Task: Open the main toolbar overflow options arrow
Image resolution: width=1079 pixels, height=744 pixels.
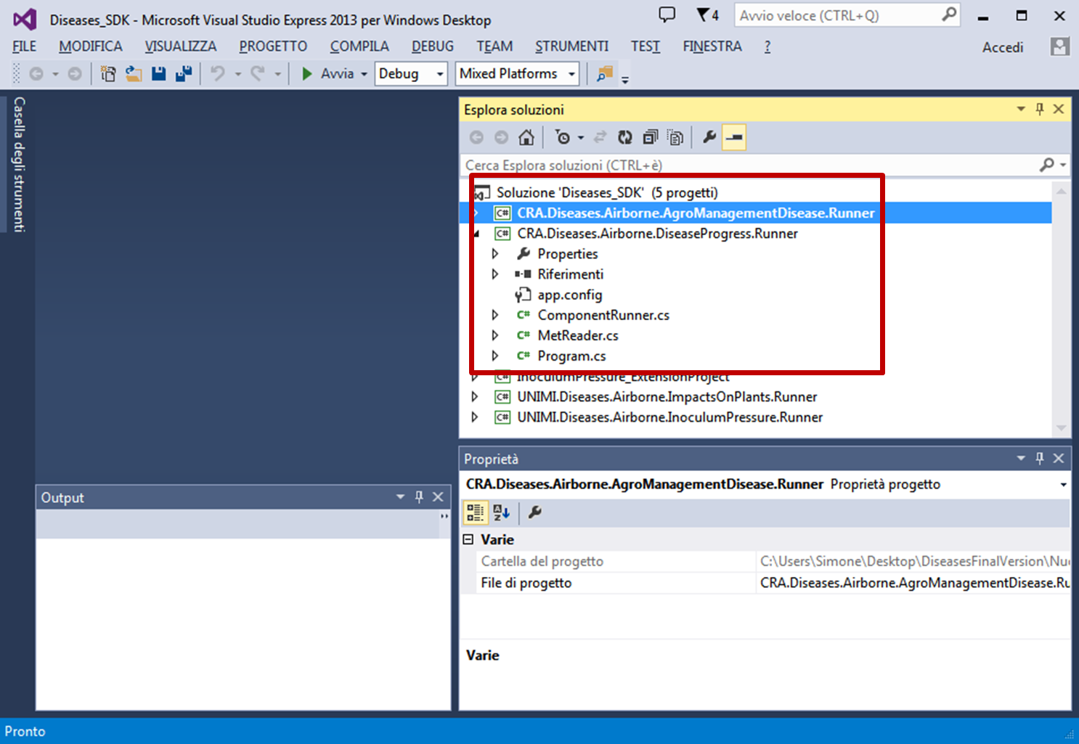Action: click(625, 78)
